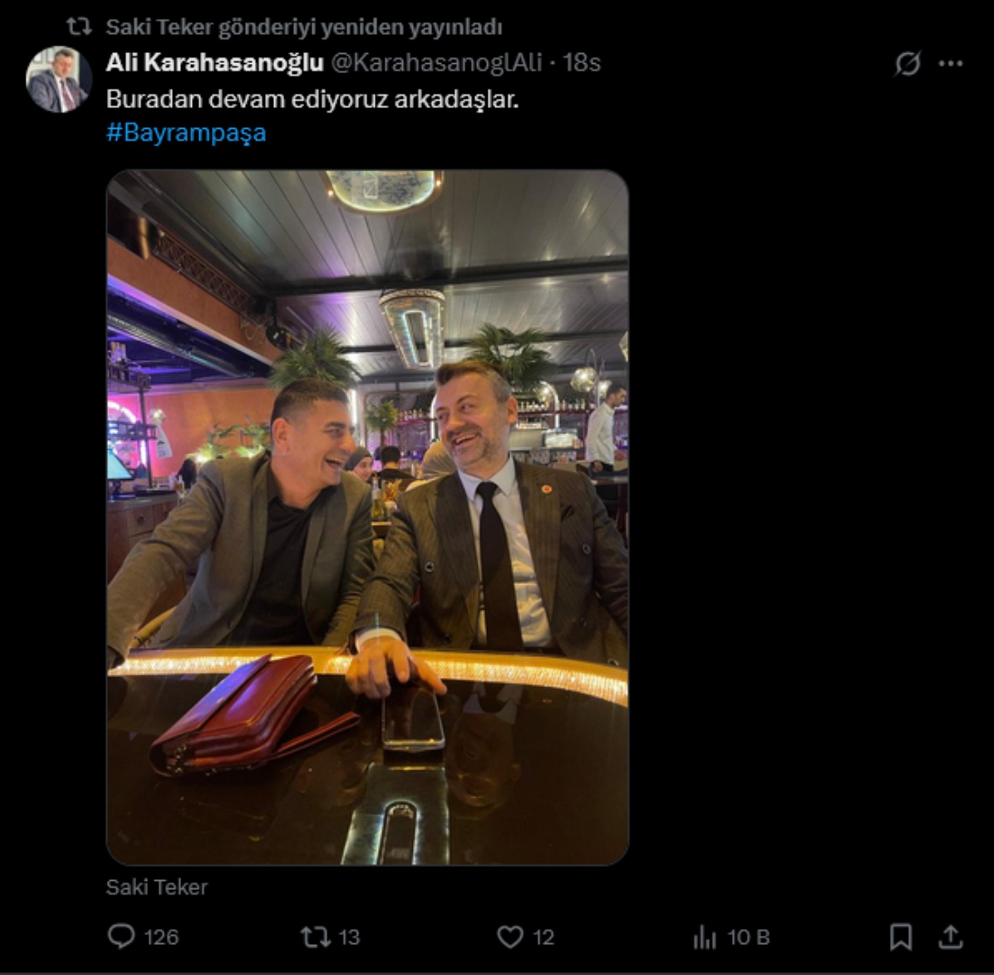The width and height of the screenshot is (994, 975).
Task: Click the "Saki Teker gönderiyi yeniden yayınladı" text
Action: click(x=304, y=27)
